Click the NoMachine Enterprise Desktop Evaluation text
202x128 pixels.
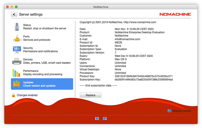(139, 32)
